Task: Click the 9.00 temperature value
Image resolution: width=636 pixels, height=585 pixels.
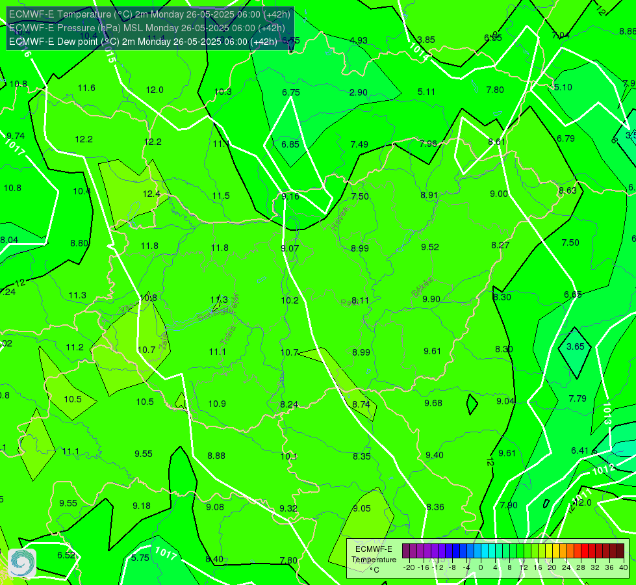Action: [x=498, y=194]
